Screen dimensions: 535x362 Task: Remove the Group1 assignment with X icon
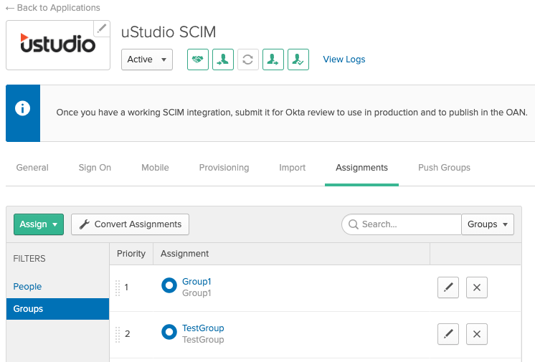[x=477, y=287]
